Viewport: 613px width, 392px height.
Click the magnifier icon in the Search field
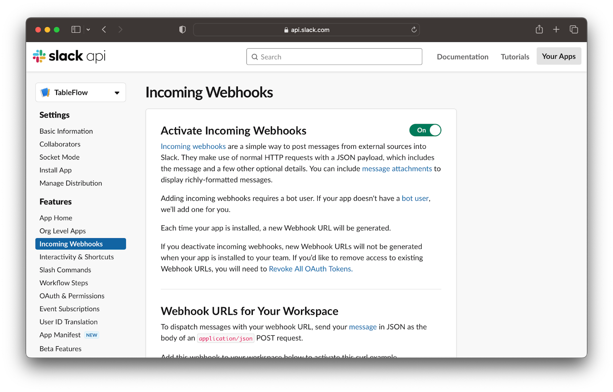(255, 57)
